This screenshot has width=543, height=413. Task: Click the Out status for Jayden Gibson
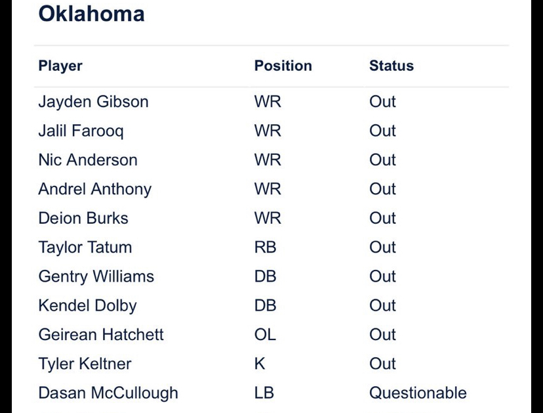382,102
